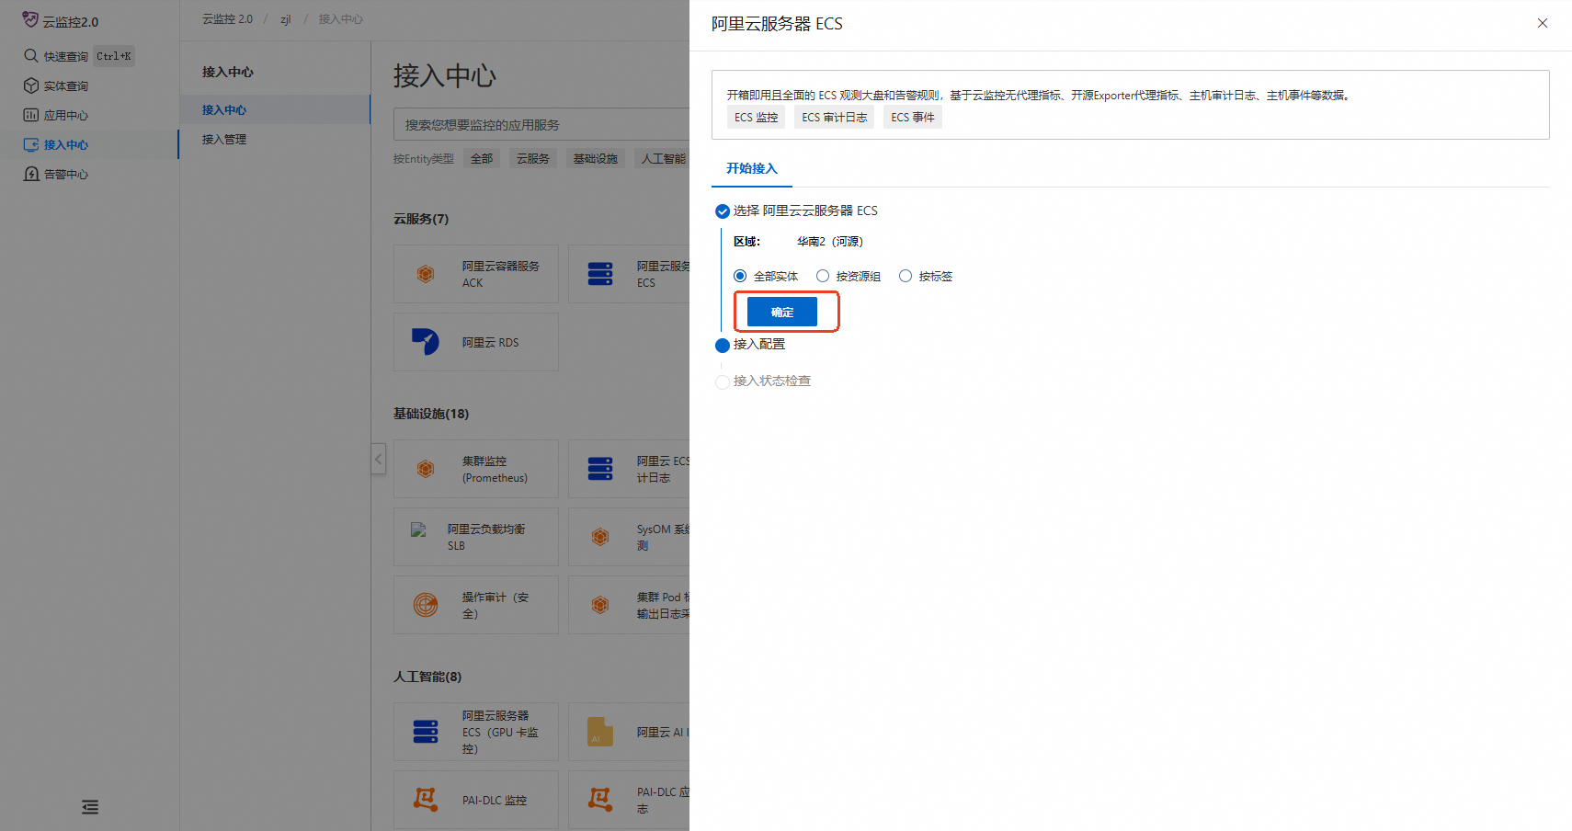Close the 阿里云服务器 ECS drawer
Screen dimensions: 1572x831
(x=1543, y=23)
